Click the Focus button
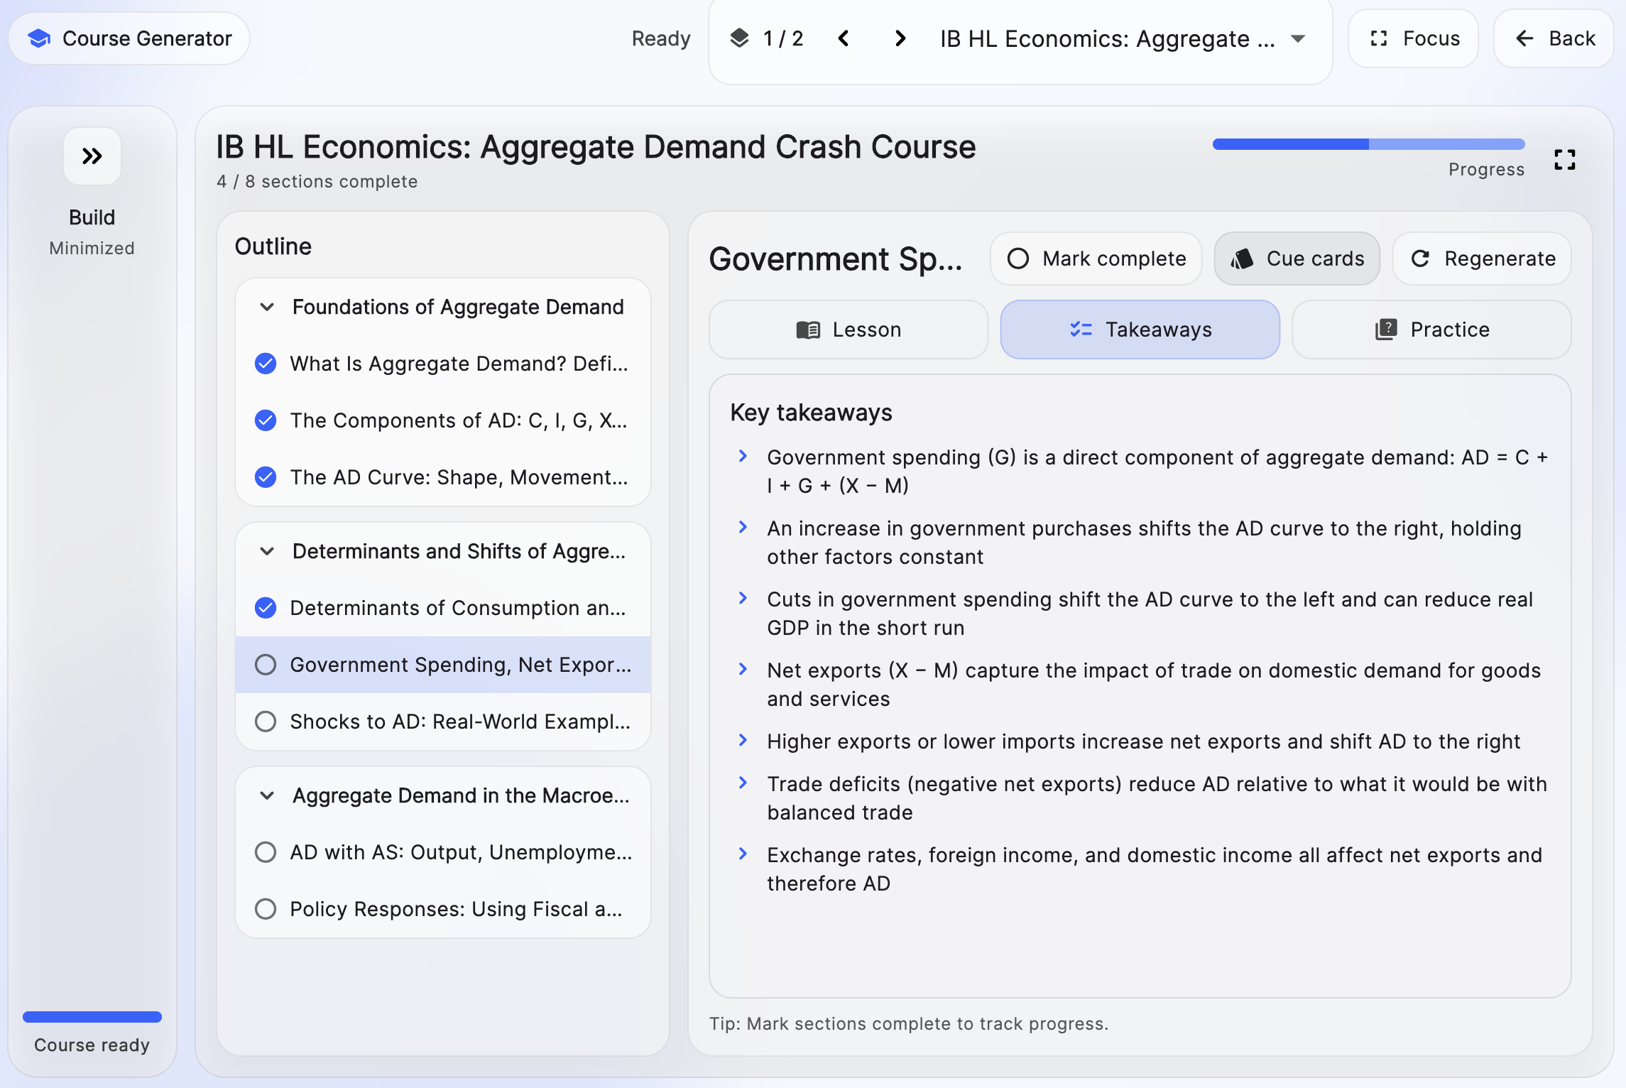 click(x=1414, y=38)
